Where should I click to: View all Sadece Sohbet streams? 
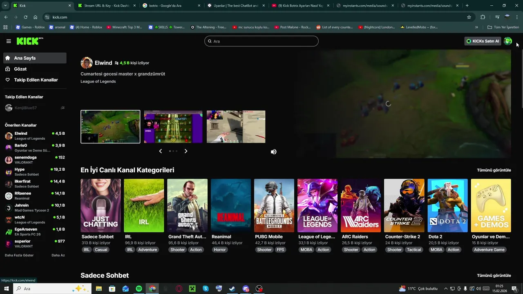(x=494, y=276)
